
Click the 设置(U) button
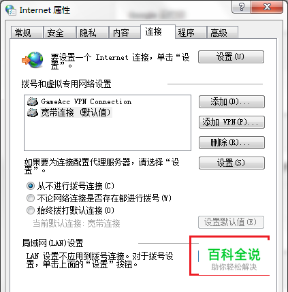(231, 56)
